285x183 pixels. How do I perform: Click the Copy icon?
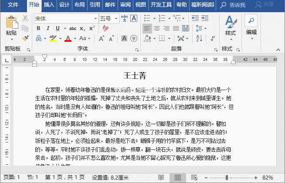coord(25,28)
